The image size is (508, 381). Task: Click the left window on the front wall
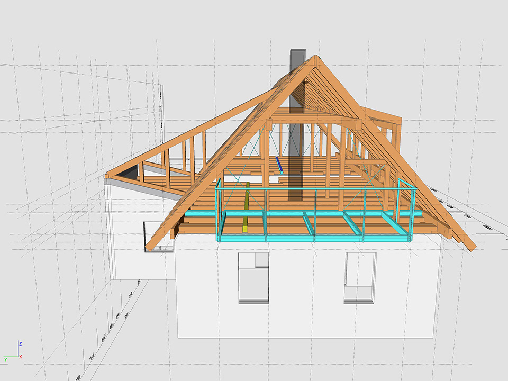[255, 277]
